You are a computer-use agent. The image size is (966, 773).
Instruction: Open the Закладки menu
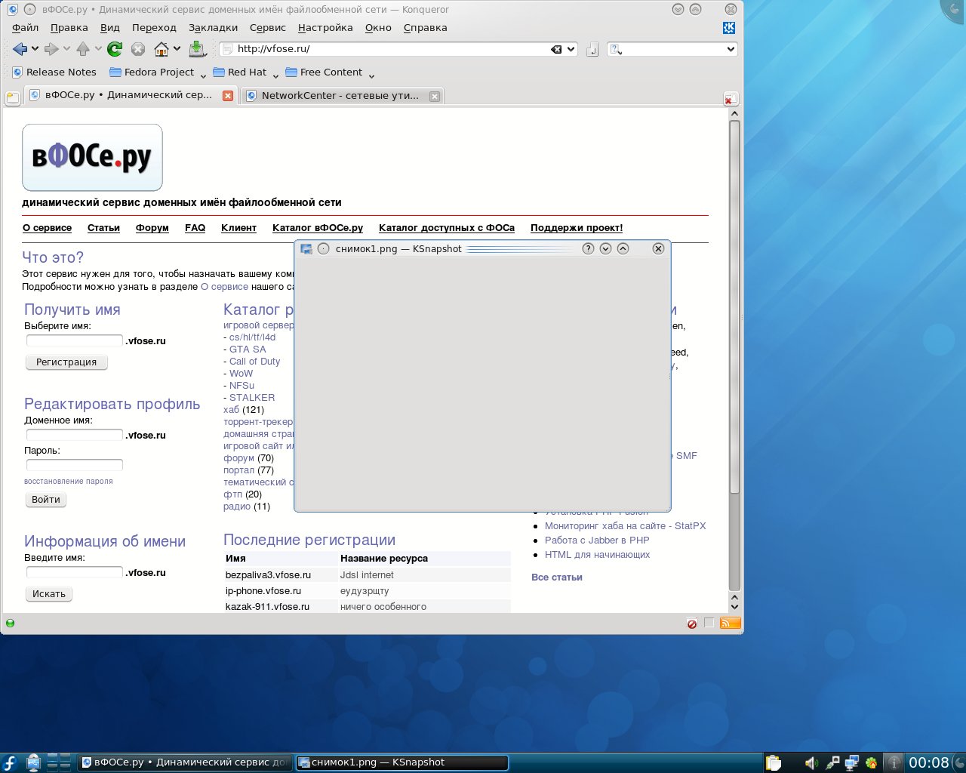click(213, 28)
